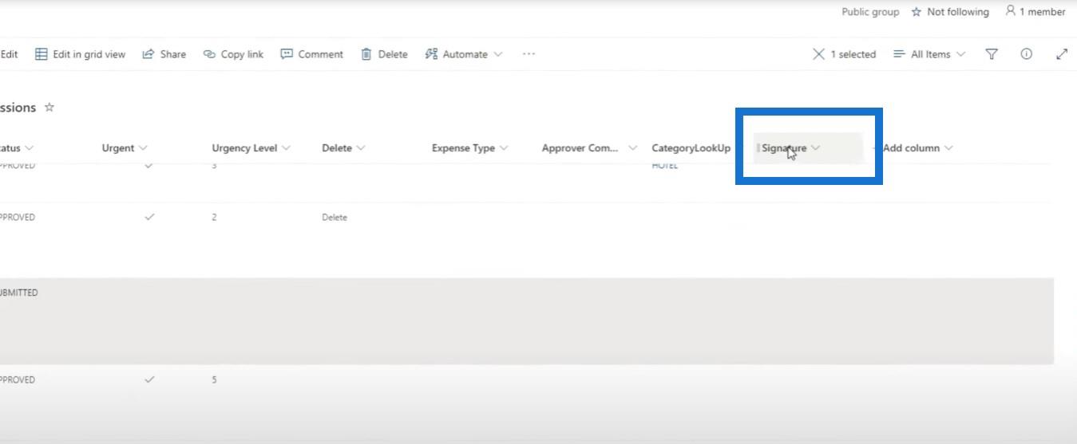Open the All Items view dropdown
The image size is (1077, 444).
pyautogui.click(x=929, y=54)
